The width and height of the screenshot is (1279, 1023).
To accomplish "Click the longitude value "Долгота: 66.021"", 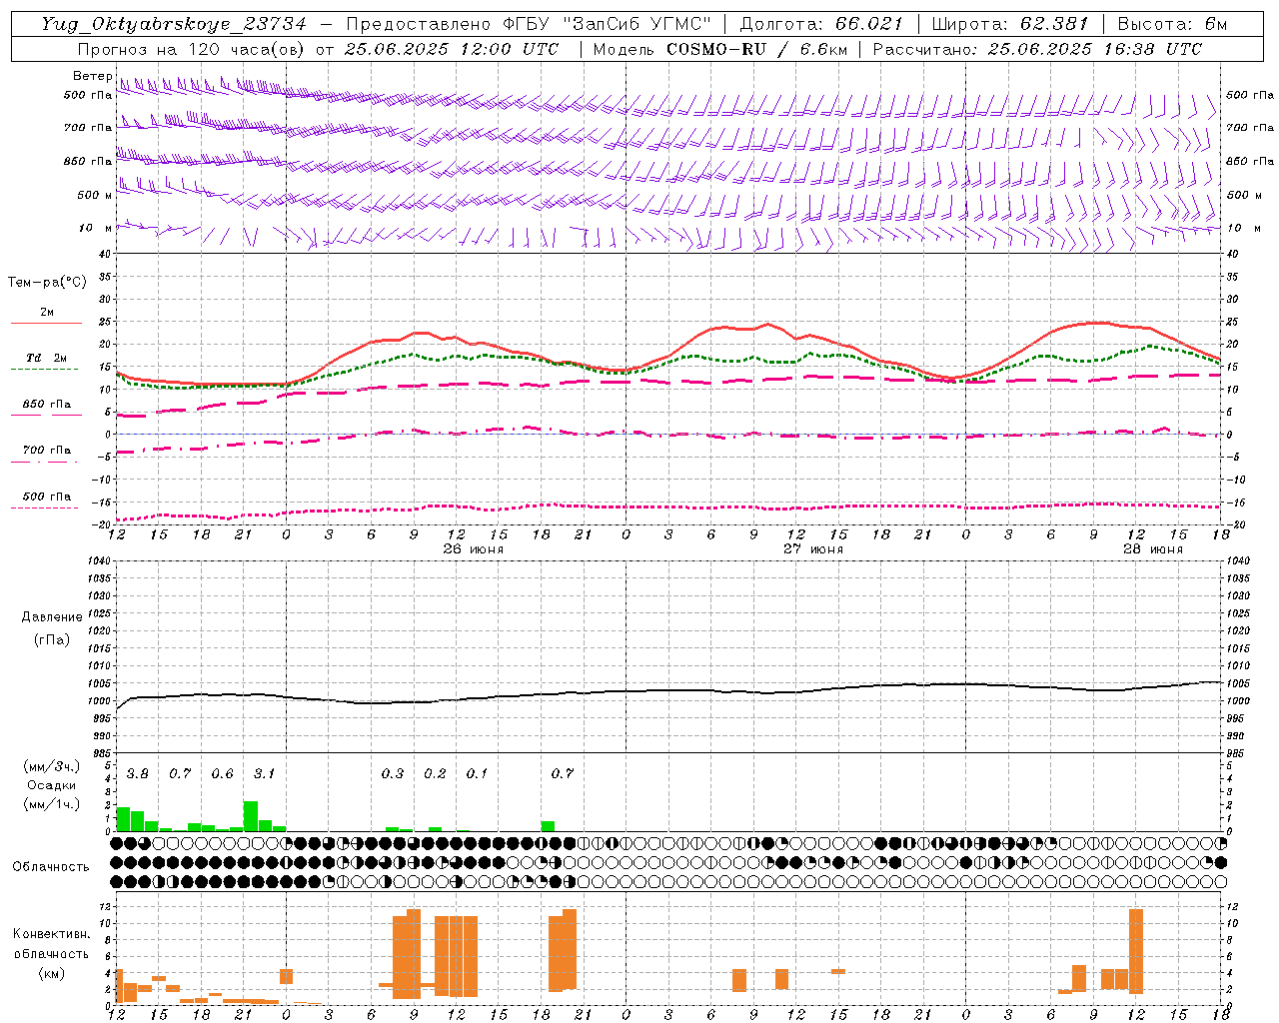I will coord(820,24).
